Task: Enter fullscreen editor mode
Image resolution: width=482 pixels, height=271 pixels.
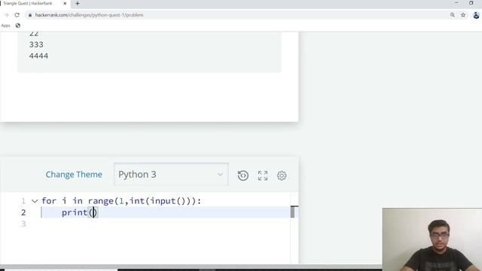Action: coord(263,175)
